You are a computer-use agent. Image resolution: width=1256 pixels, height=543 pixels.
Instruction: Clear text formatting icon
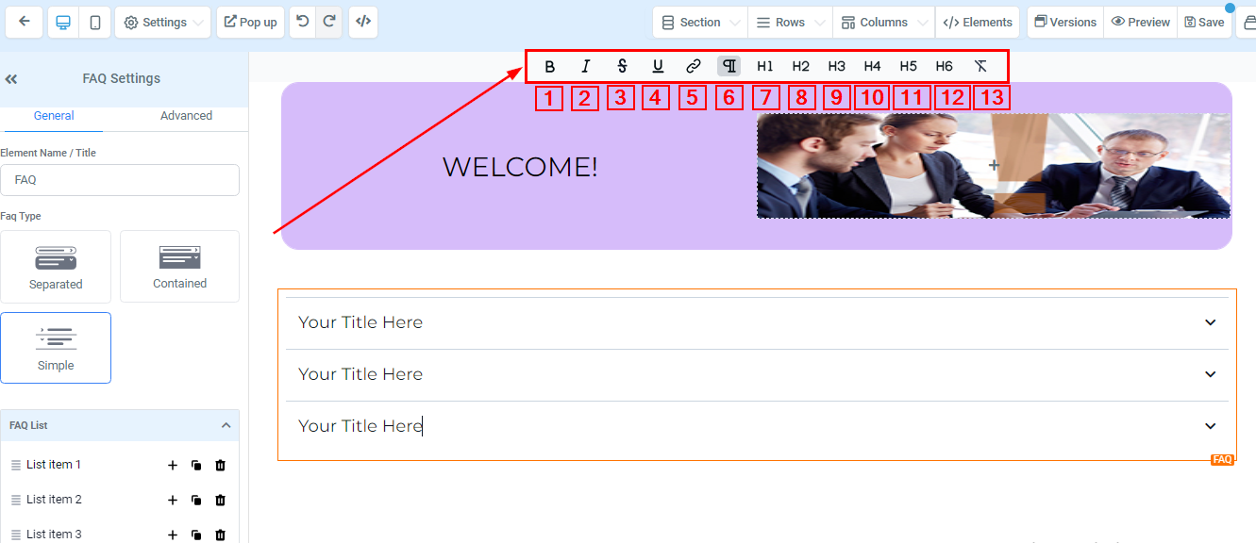980,66
